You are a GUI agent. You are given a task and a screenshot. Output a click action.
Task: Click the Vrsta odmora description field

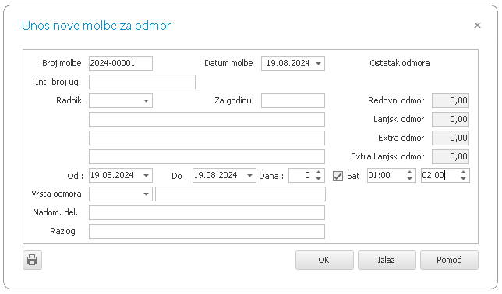pos(240,194)
